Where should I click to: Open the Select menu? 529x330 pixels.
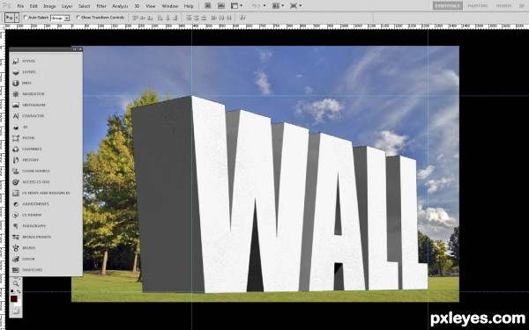85,6
